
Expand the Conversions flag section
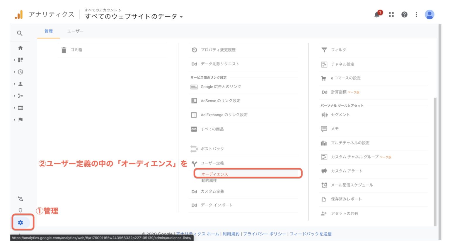20,120
